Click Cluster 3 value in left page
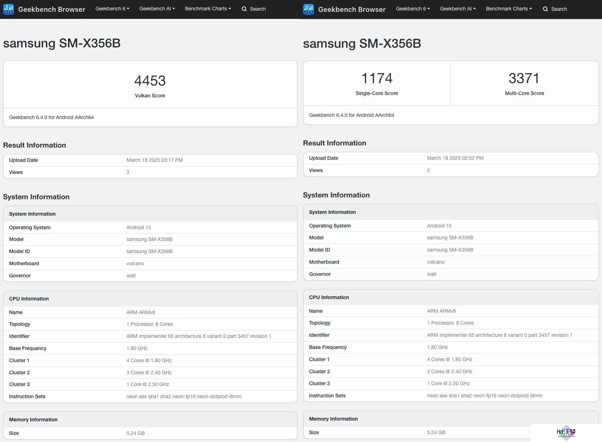Image resolution: width=602 pixels, height=442 pixels. coord(148,384)
